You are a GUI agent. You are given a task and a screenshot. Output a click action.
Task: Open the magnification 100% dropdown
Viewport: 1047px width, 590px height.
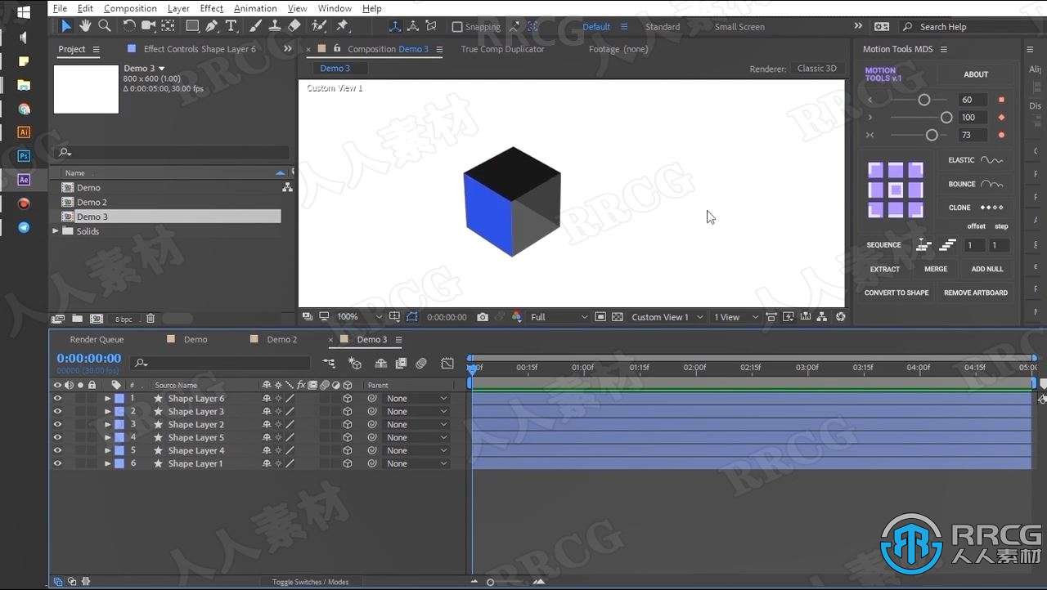[360, 317]
